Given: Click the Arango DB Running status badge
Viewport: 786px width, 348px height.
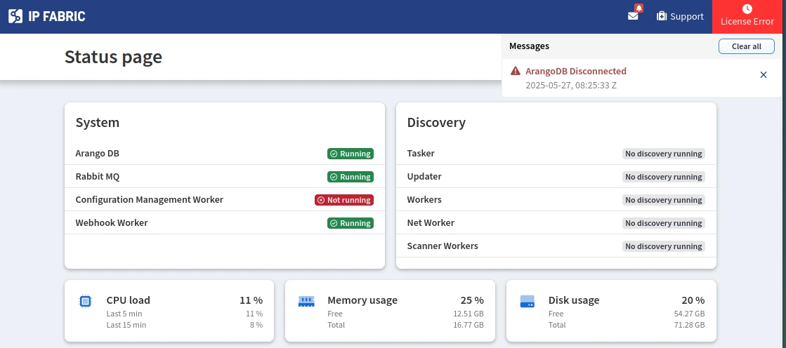Looking at the screenshot, I should pyautogui.click(x=350, y=154).
